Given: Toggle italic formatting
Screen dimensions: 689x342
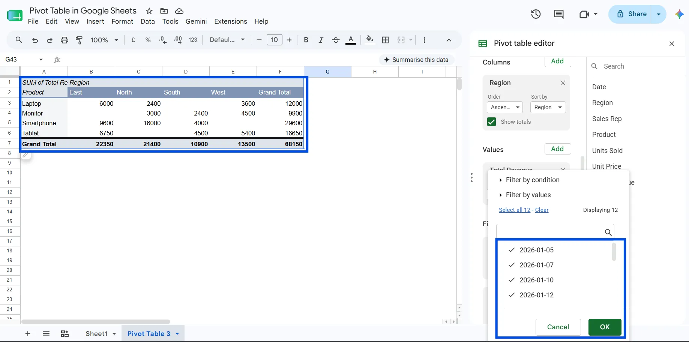Looking at the screenshot, I should coord(321,40).
